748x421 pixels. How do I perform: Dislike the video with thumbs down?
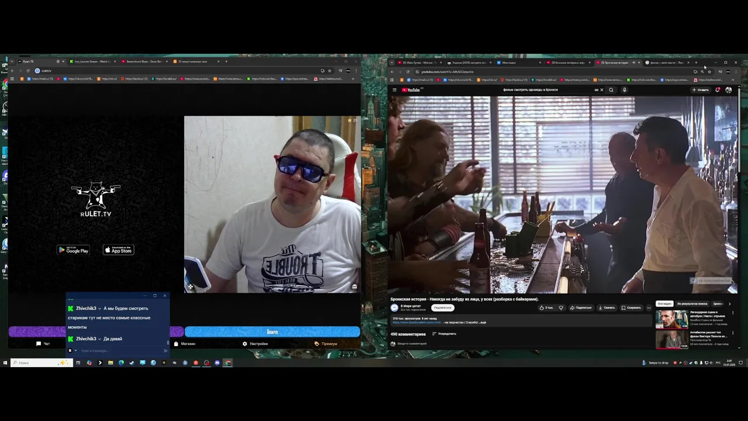561,308
